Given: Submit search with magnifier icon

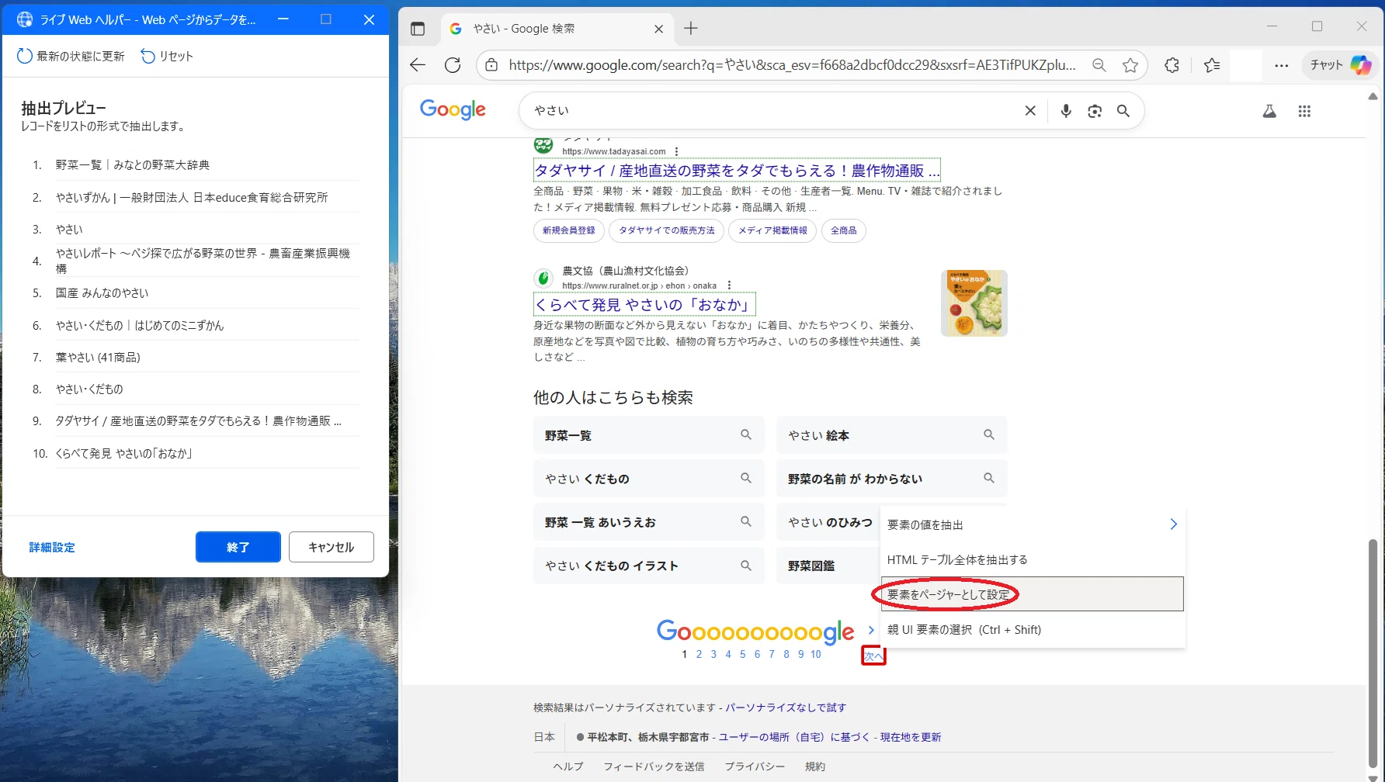Looking at the screenshot, I should click(1123, 111).
